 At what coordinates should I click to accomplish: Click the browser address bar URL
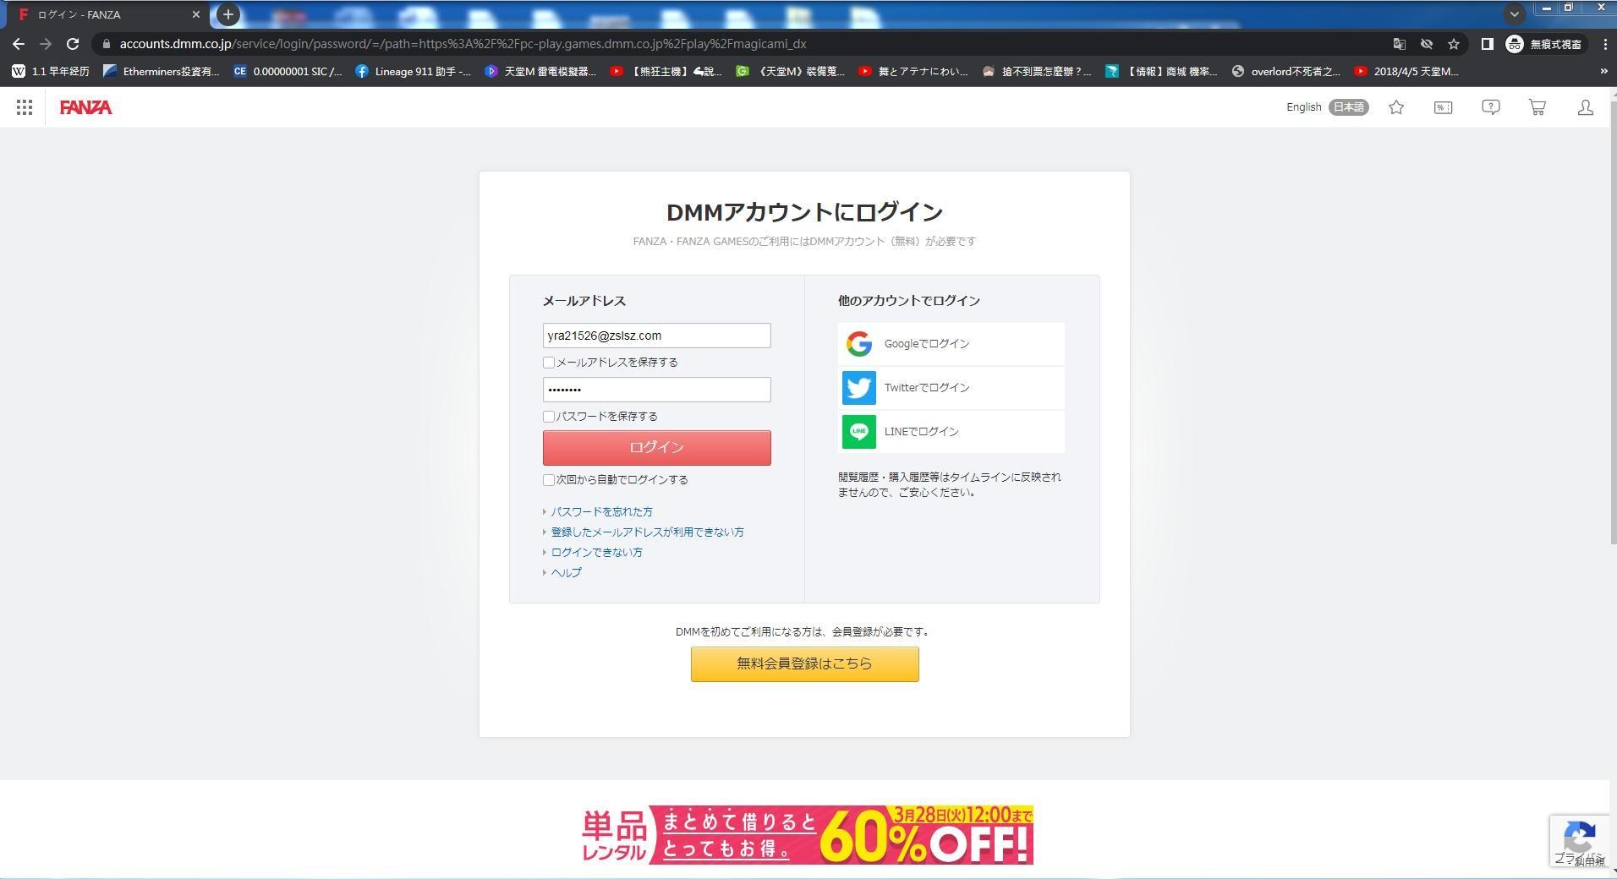tap(463, 44)
